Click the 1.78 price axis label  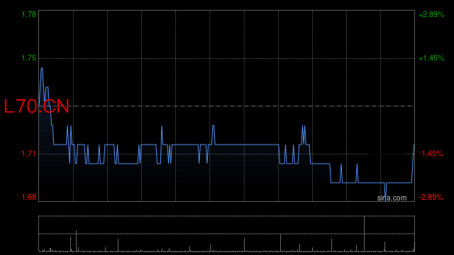click(x=29, y=14)
